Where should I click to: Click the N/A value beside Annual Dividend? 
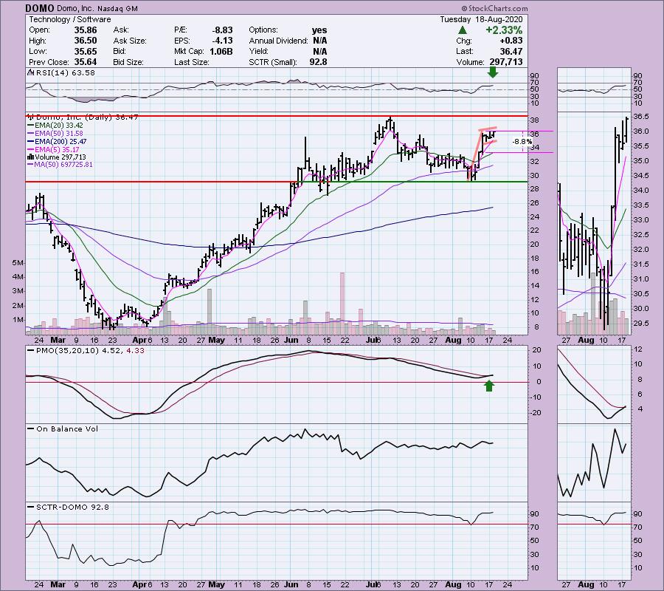pyautogui.click(x=319, y=41)
